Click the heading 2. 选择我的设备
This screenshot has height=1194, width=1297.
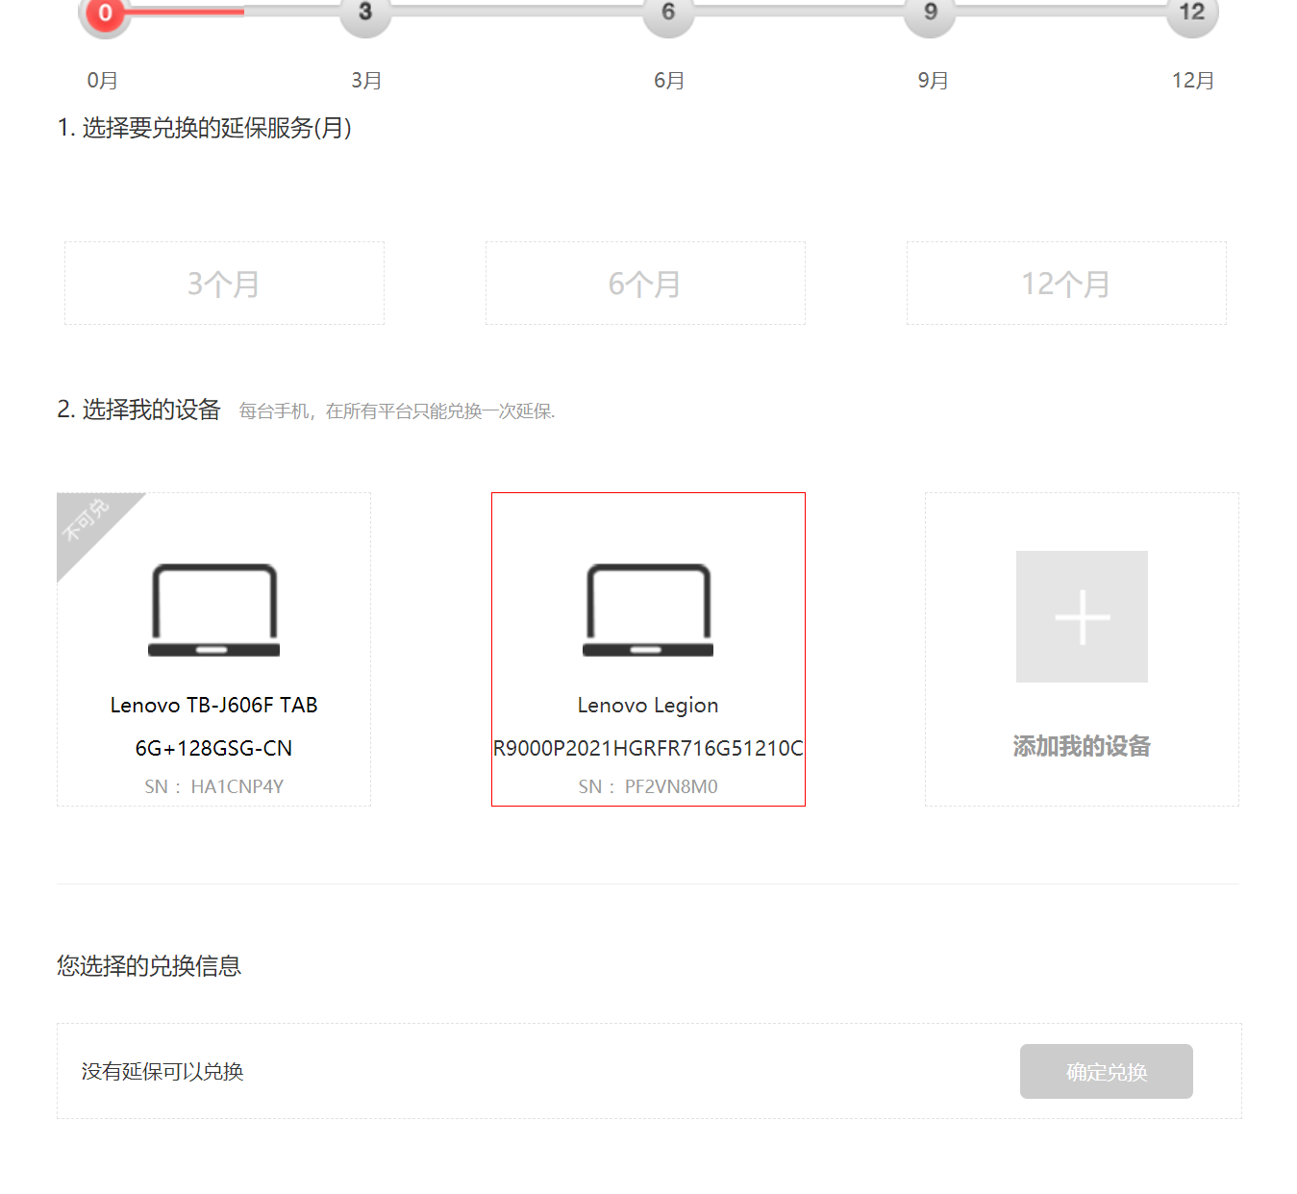tap(139, 410)
